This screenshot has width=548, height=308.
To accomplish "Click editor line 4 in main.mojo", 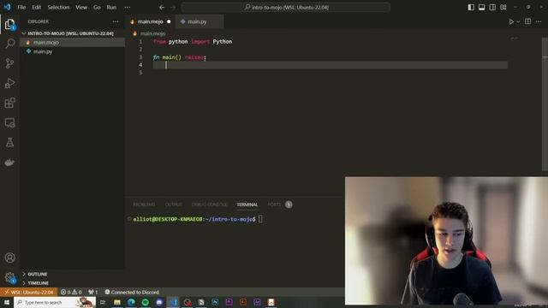I will click(x=330, y=65).
